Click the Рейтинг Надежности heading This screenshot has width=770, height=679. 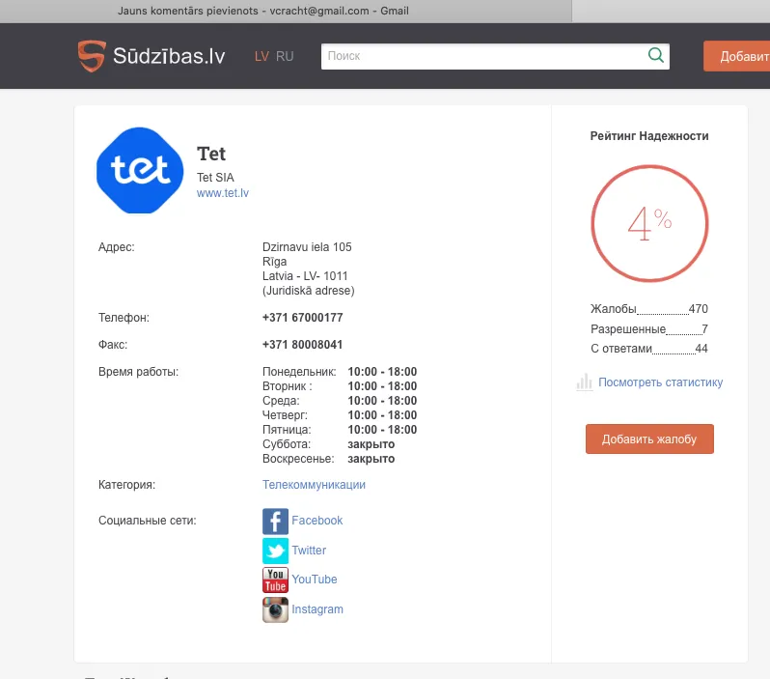(649, 136)
